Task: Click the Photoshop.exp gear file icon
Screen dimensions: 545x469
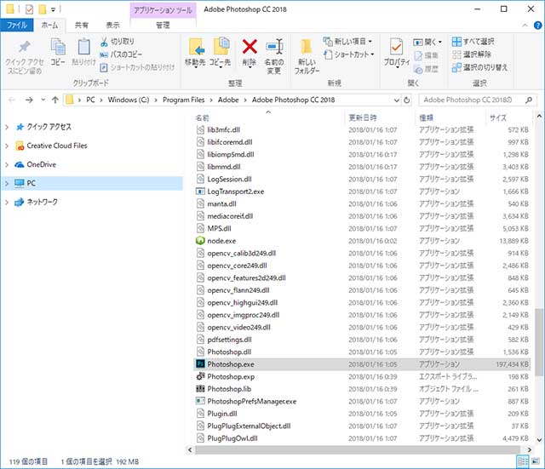Action: click(200, 376)
